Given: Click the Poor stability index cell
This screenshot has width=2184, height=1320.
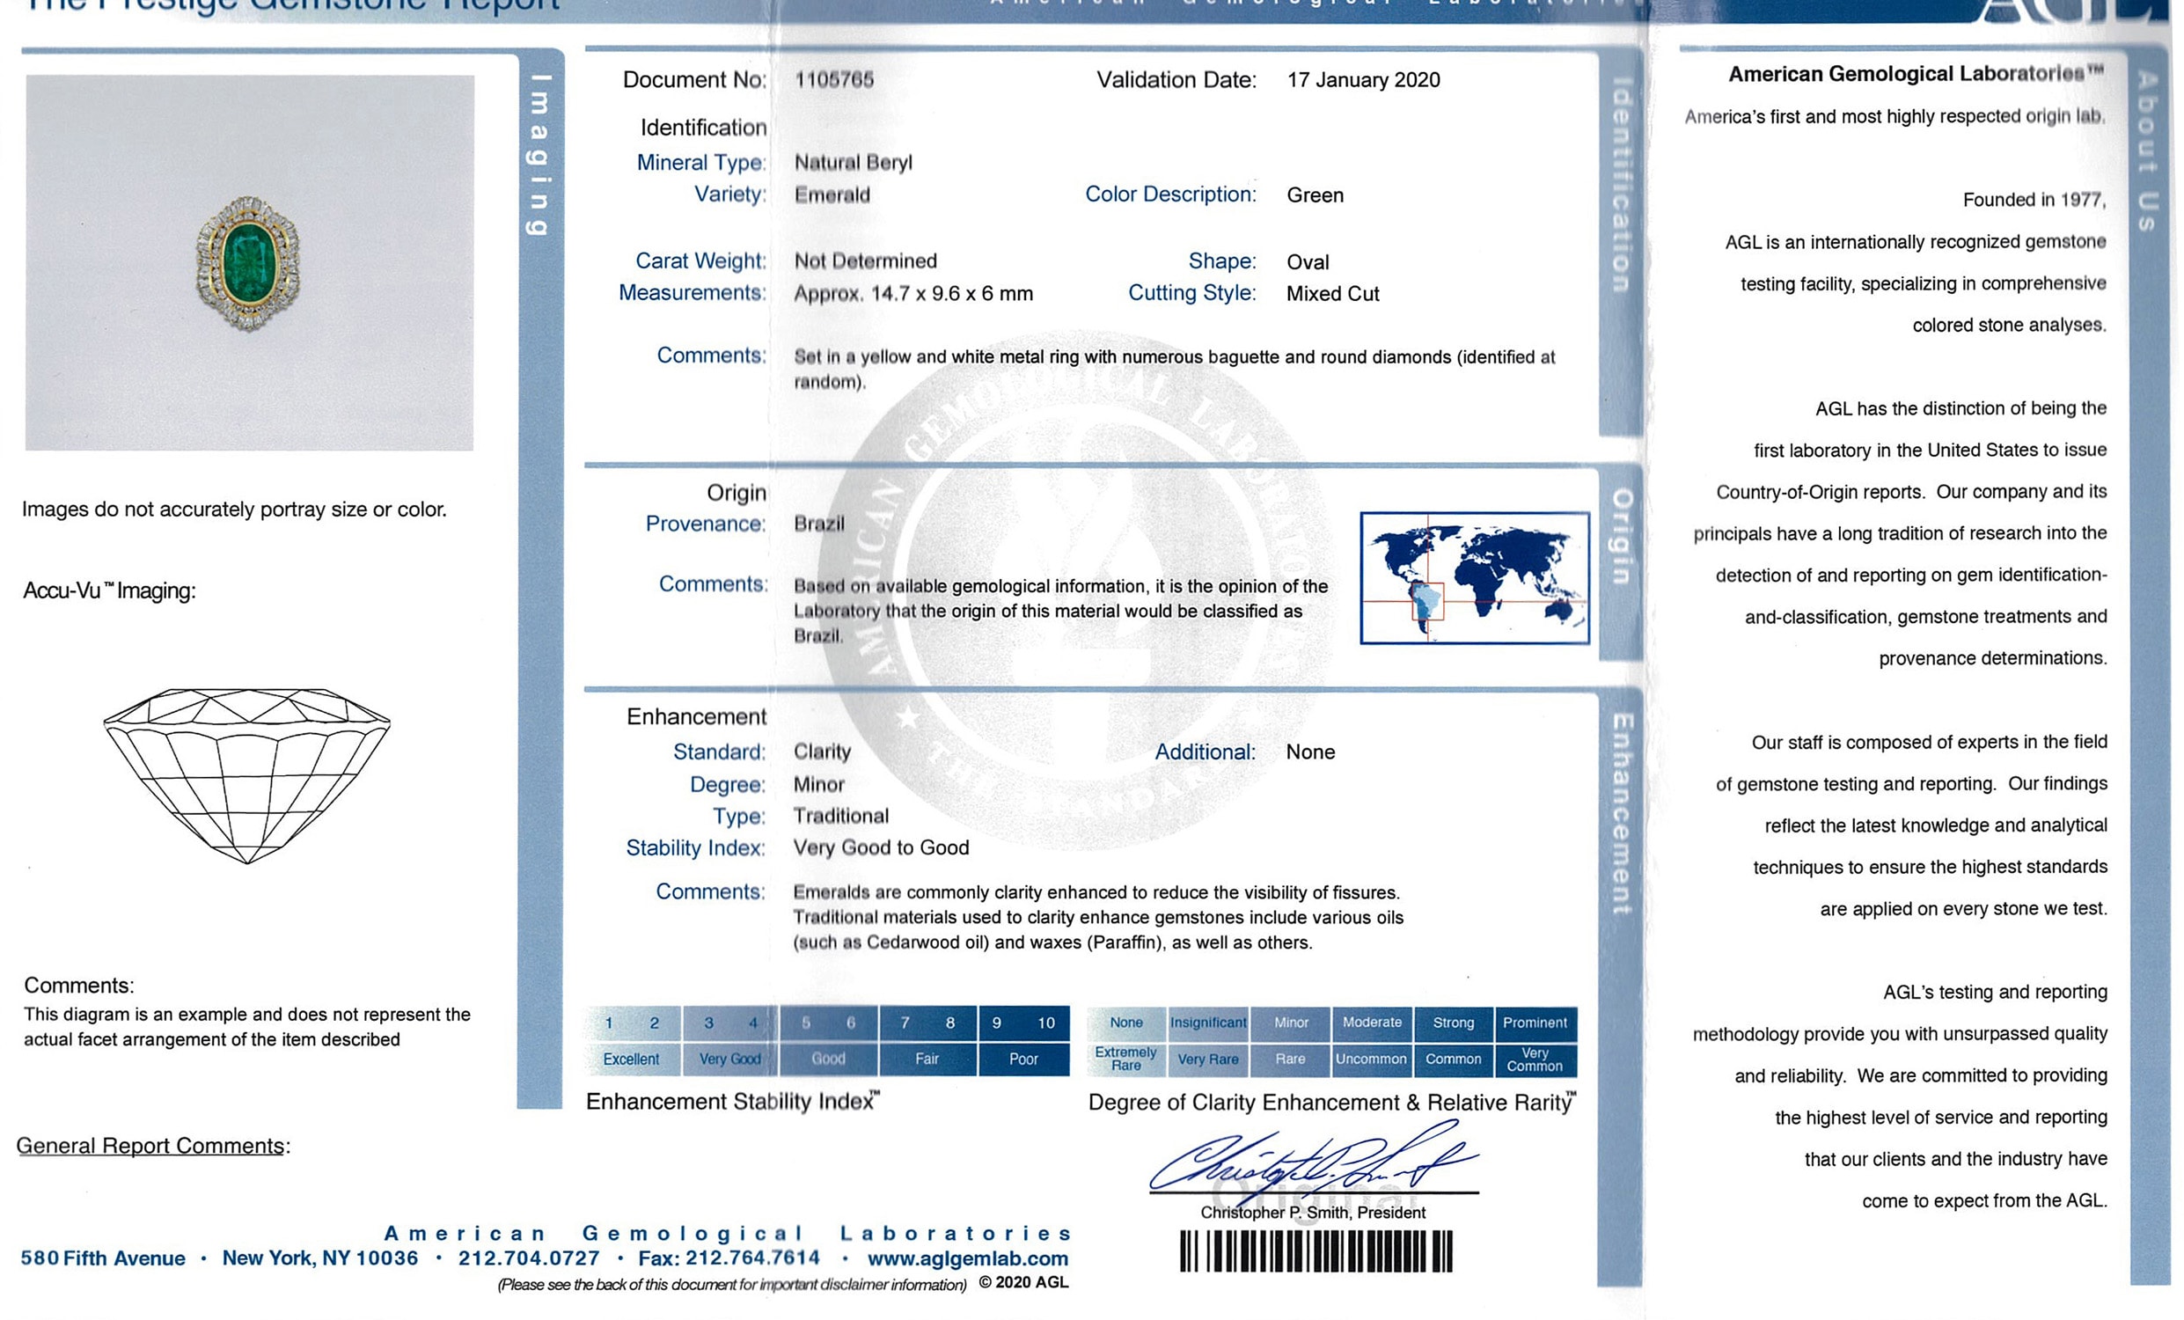Looking at the screenshot, I should (x=1022, y=1060).
